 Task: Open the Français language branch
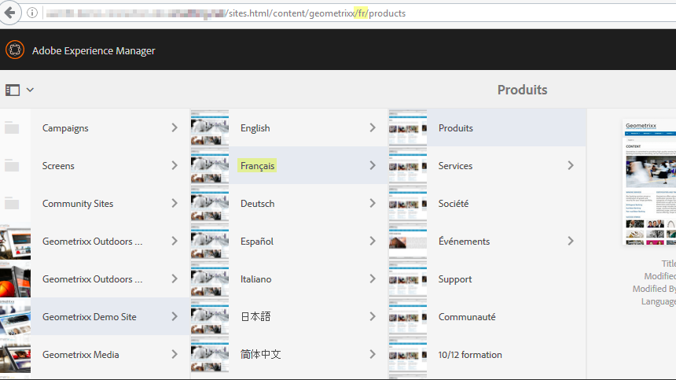point(257,166)
